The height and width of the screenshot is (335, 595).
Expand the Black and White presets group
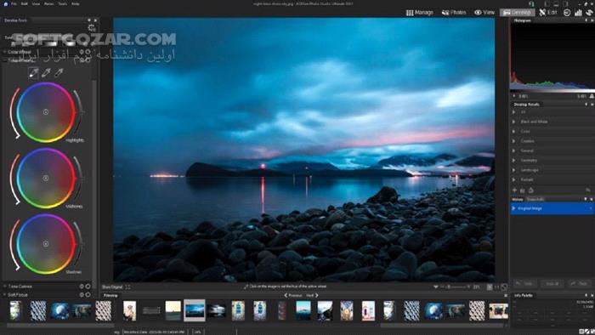(x=513, y=122)
